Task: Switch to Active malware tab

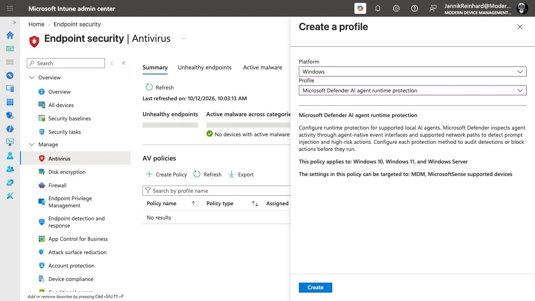Action: point(262,67)
